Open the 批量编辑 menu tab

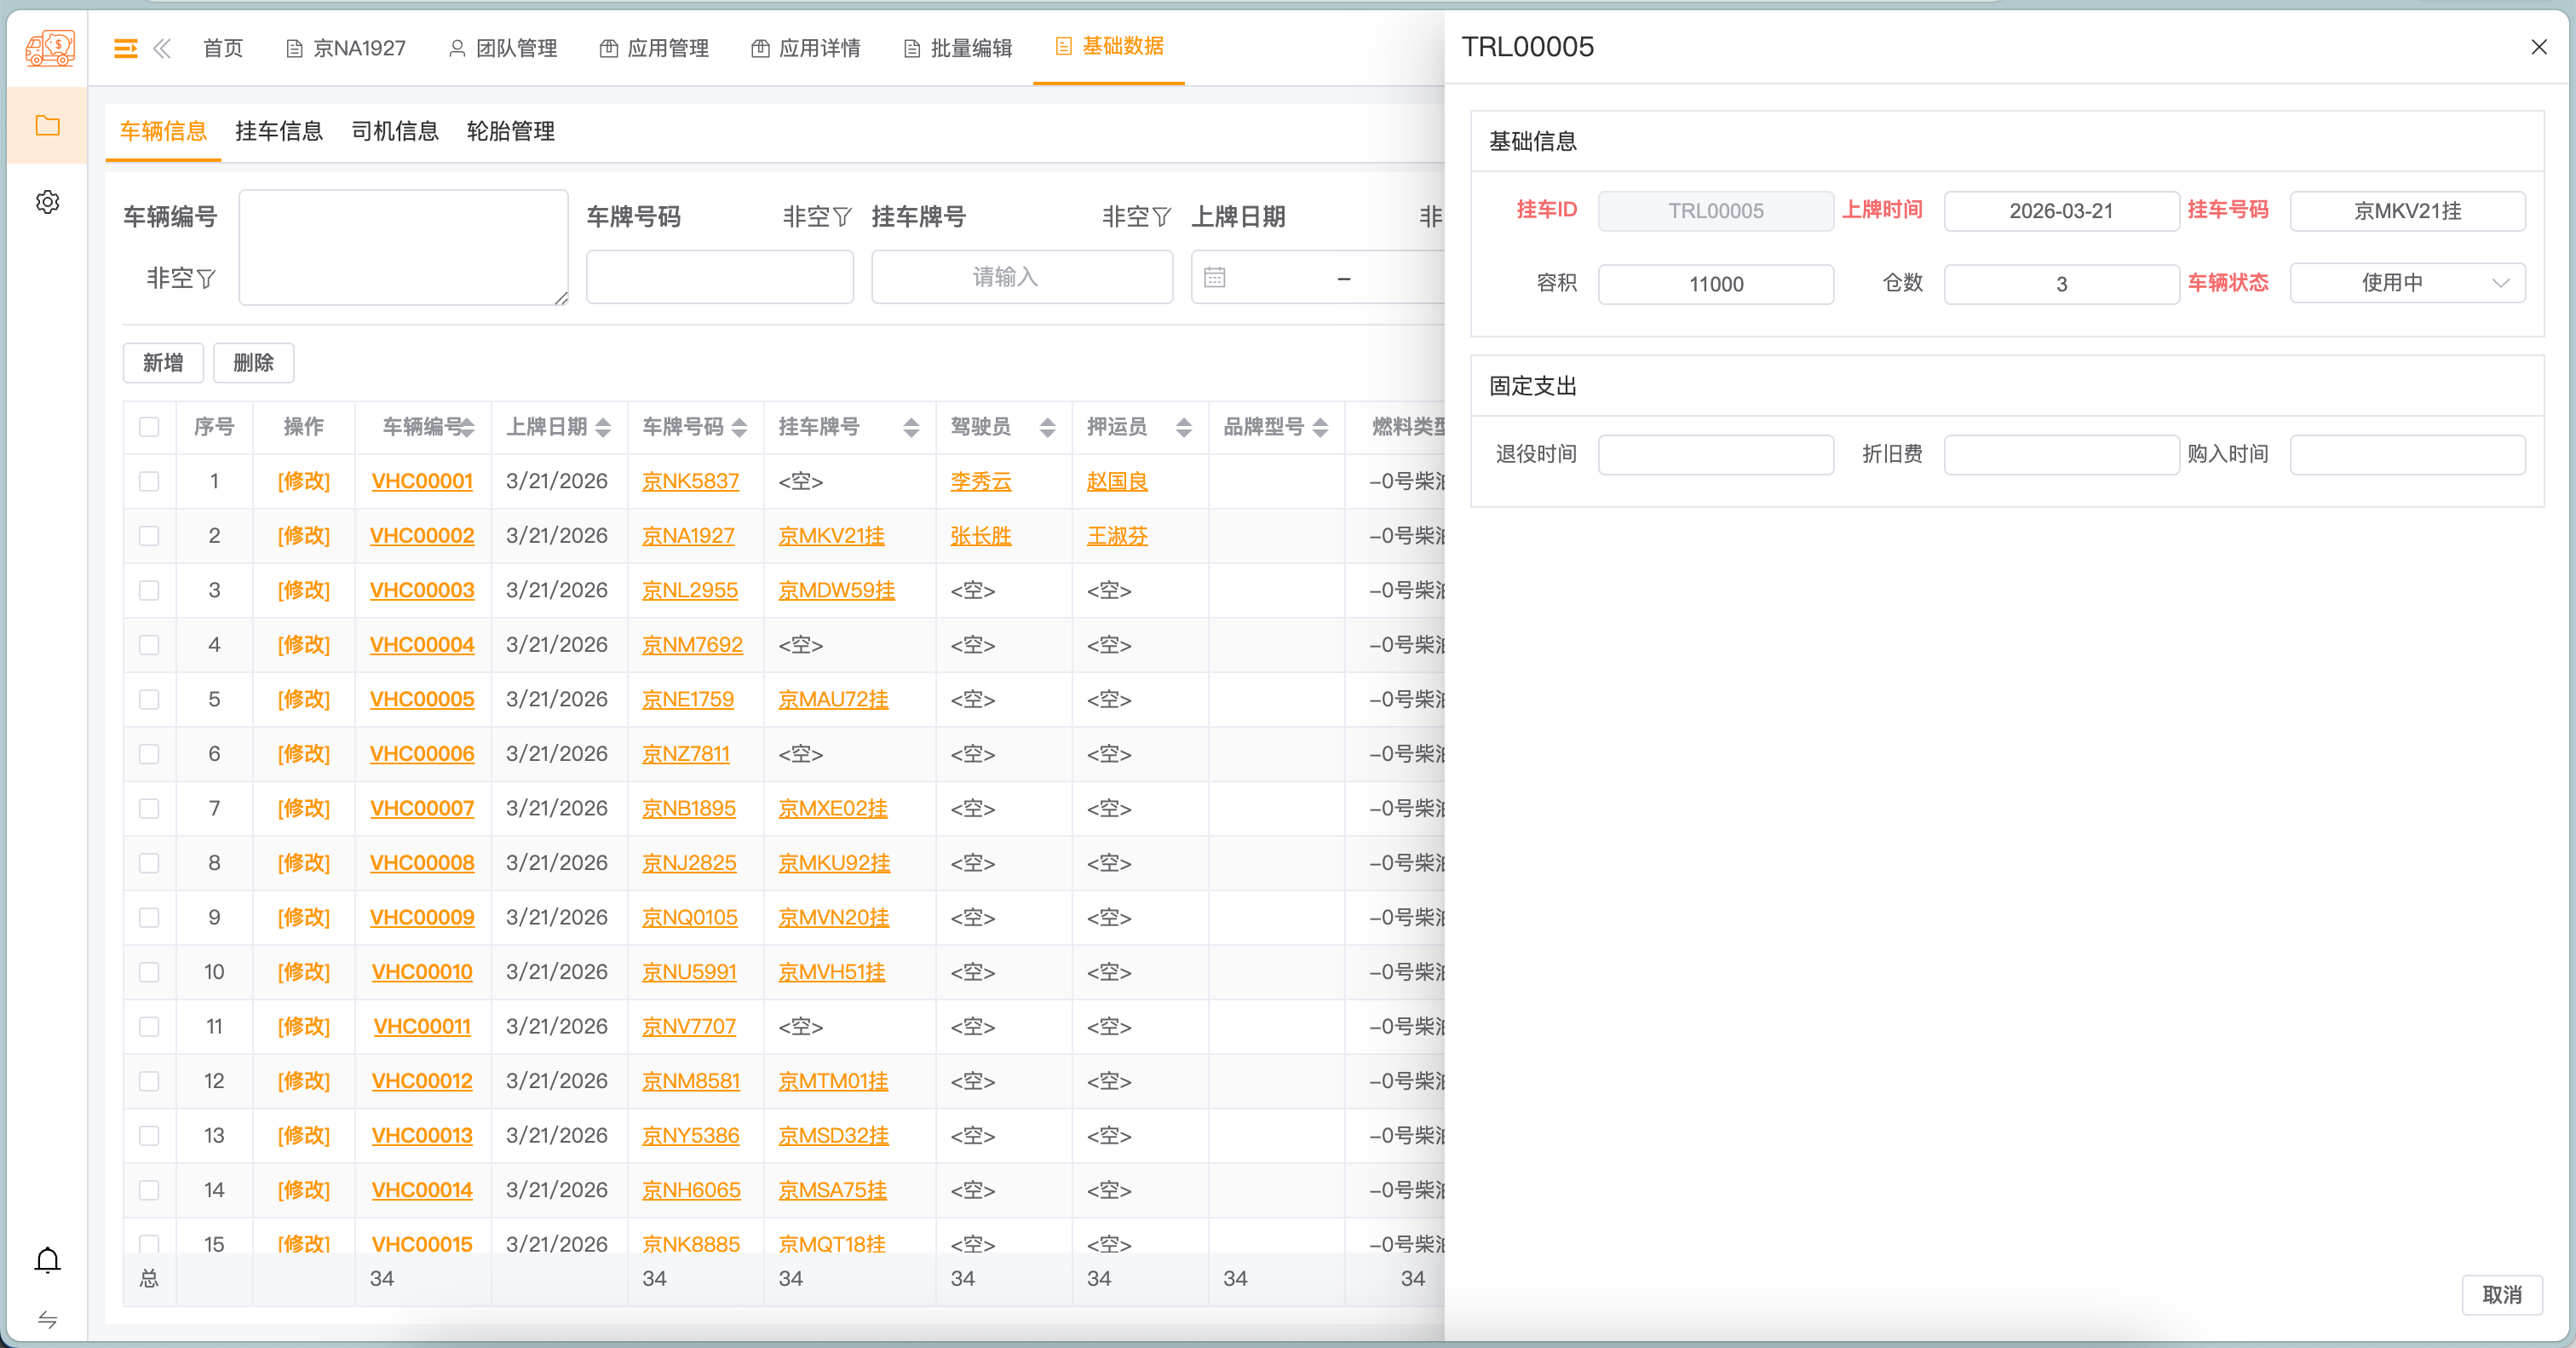pos(971,47)
